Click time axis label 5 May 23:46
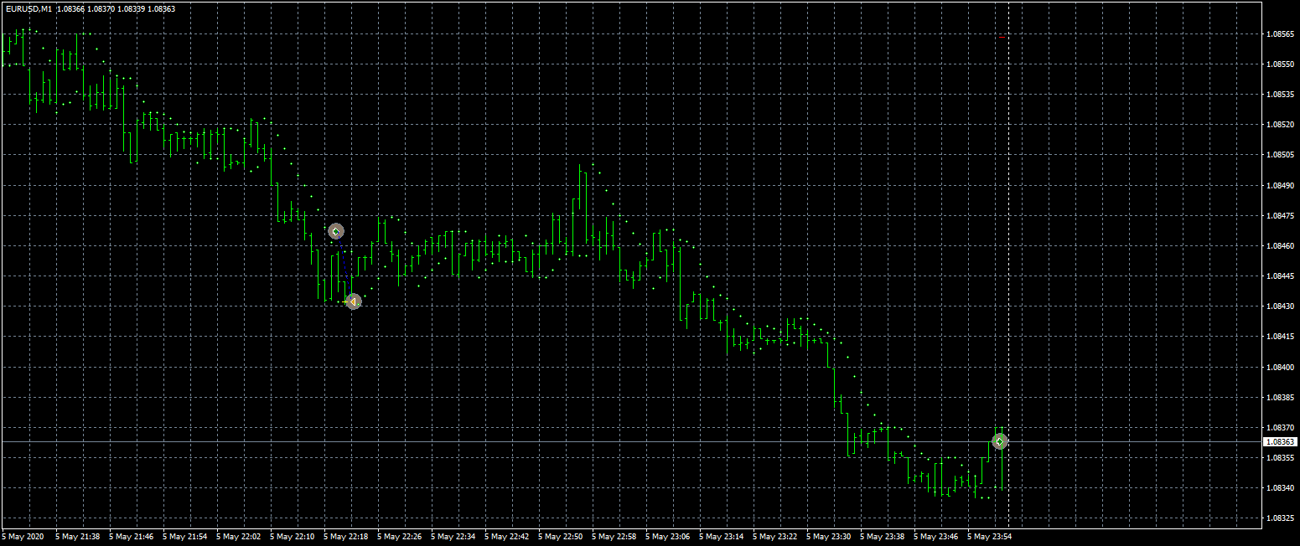Viewport: 1300px width, 546px height. (936, 536)
